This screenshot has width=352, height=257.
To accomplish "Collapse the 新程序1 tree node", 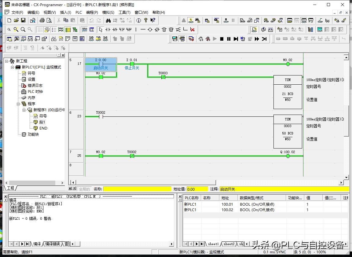I will pos(24,110).
